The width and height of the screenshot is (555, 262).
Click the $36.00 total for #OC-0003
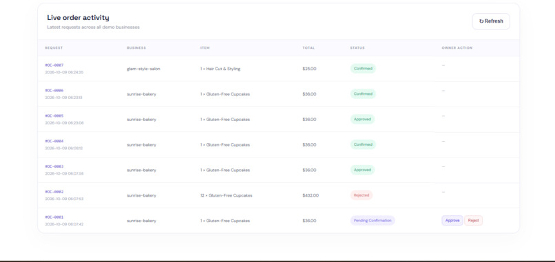[309, 171]
